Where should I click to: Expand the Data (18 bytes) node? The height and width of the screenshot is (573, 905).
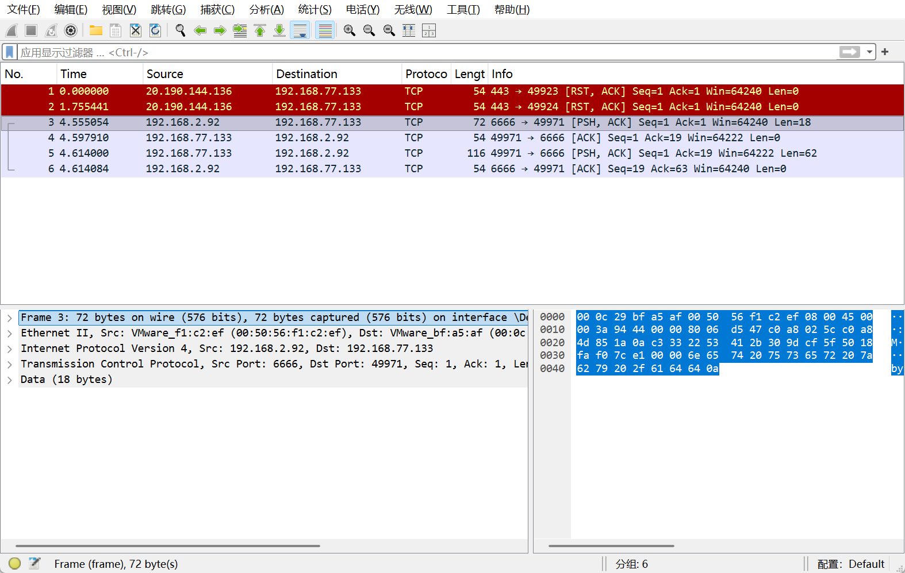[9, 380]
